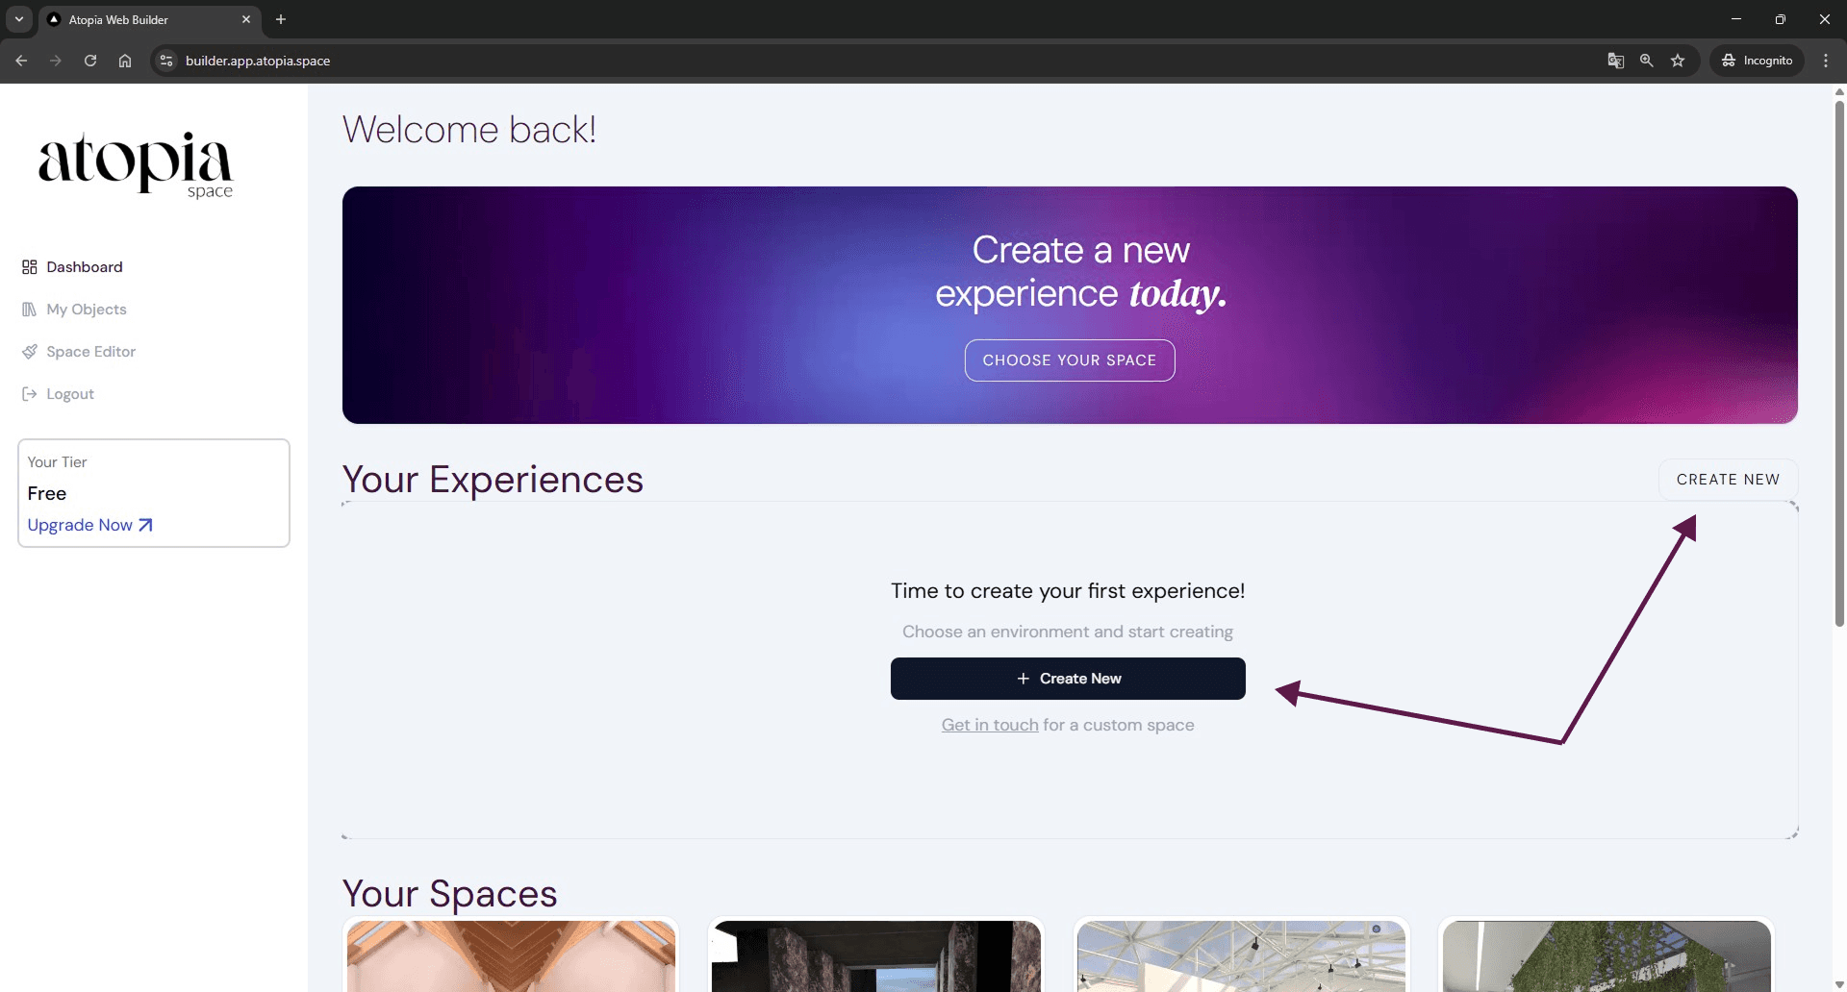Click the Upgrade Now link
Viewport: 1847px width, 992px height.
89,525
